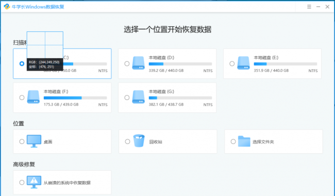Click the D: drive usage bar
The image size is (335, 196).
click(180, 64)
